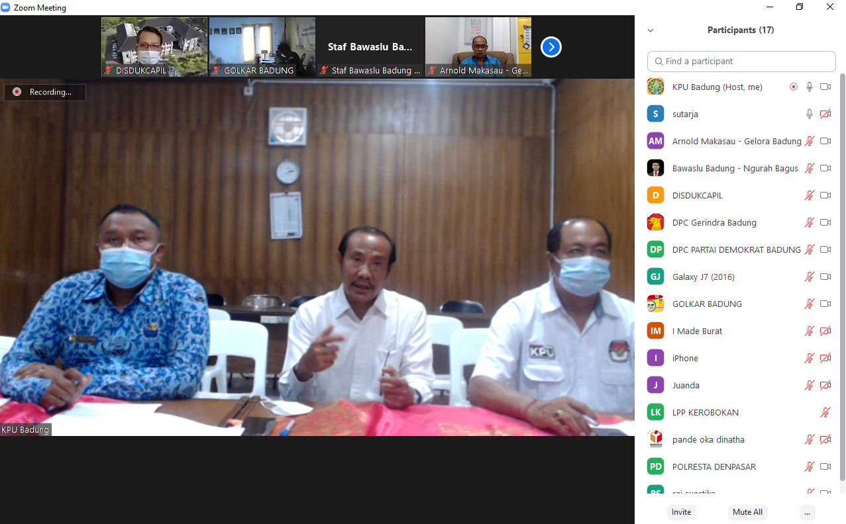Click the recording indicator next to KPU Badung
This screenshot has height=524, width=846.
(794, 87)
